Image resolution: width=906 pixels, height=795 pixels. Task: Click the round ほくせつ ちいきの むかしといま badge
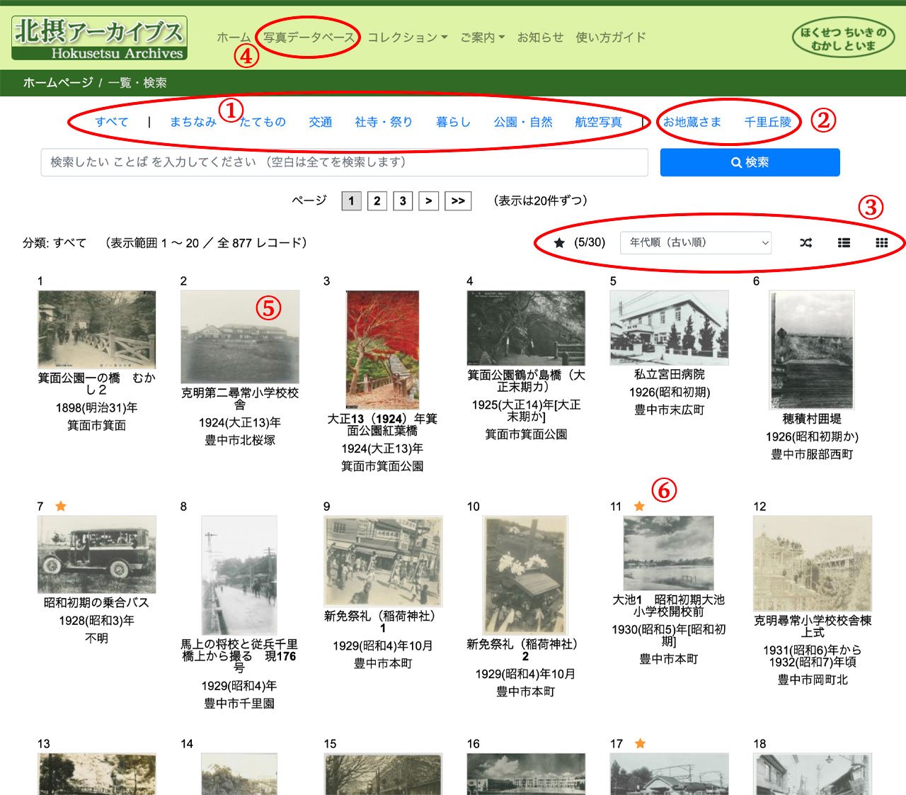tap(842, 38)
